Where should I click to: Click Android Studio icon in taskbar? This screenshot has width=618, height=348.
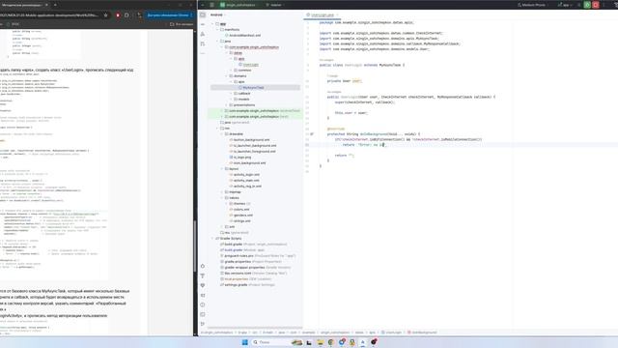(363, 342)
